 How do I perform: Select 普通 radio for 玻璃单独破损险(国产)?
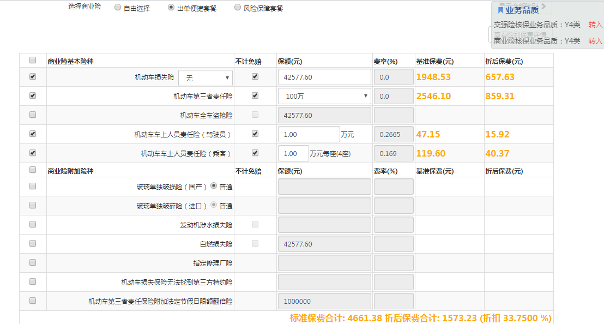214,186
